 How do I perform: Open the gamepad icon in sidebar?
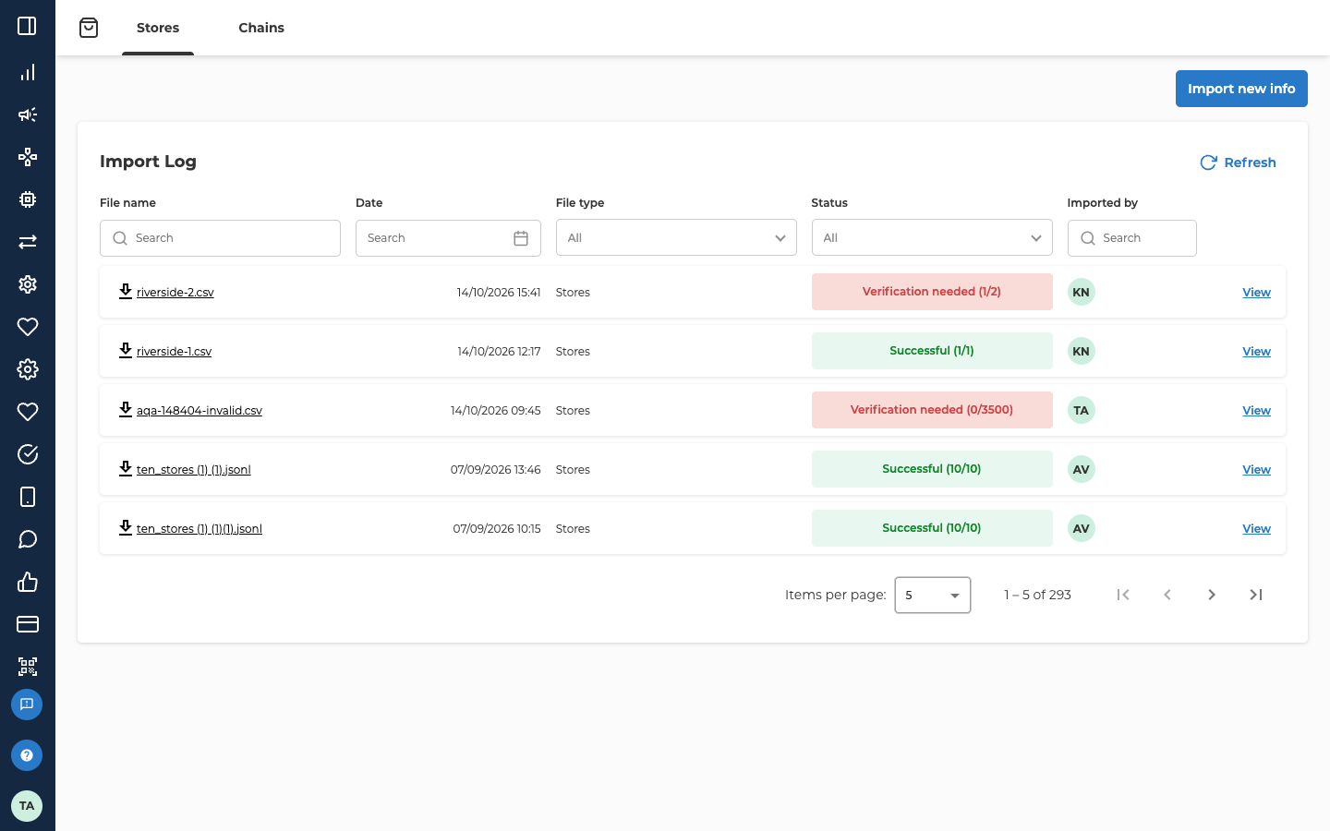point(28,157)
